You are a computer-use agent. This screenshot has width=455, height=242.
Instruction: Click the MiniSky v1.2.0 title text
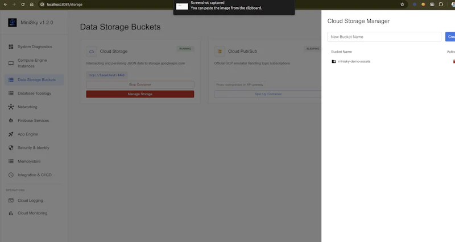point(37,23)
